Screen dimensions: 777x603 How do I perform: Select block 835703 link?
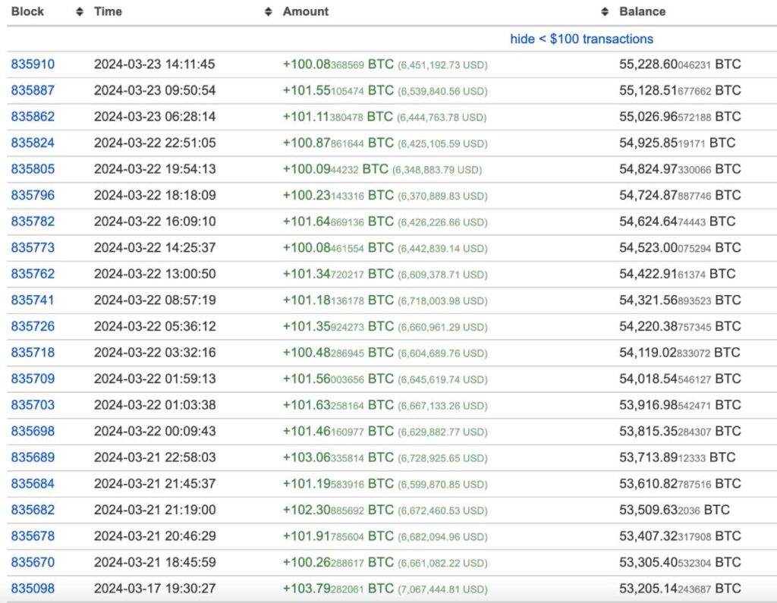pyautogui.click(x=33, y=405)
